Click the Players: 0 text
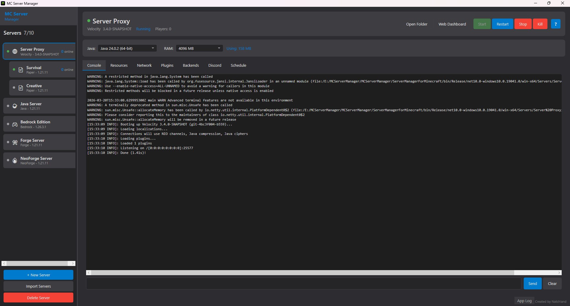Viewport: 570px width, 306px height. (163, 29)
